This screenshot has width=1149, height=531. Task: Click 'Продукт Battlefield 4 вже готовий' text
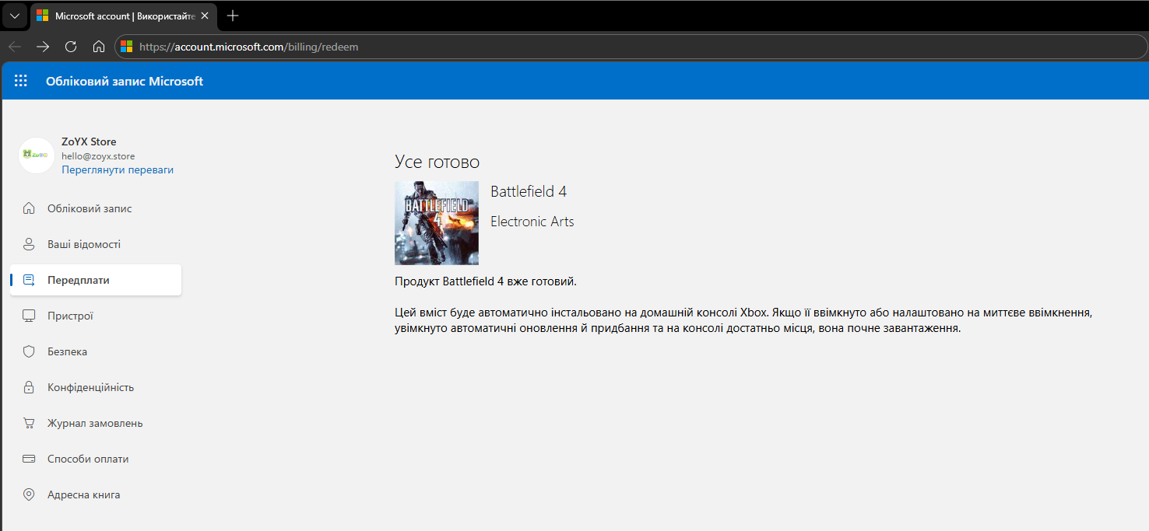(486, 281)
